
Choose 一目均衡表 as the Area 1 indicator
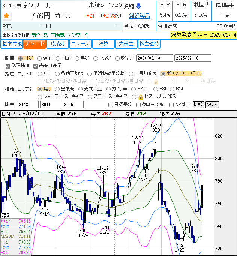[131, 73]
